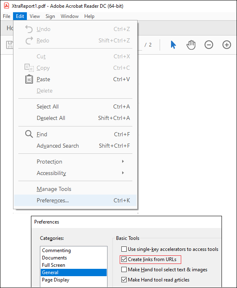Enable single-key accelerators checkbox
The height and width of the screenshot is (288, 237).
click(x=124, y=249)
